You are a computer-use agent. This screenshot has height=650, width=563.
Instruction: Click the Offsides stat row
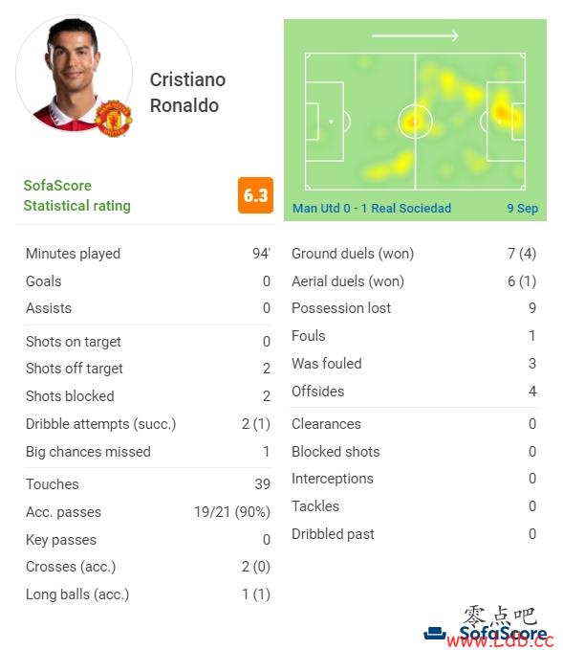click(414, 391)
